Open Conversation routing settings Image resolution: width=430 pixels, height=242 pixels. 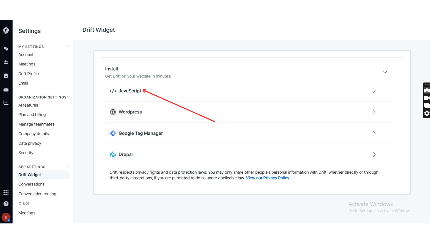[x=37, y=194]
